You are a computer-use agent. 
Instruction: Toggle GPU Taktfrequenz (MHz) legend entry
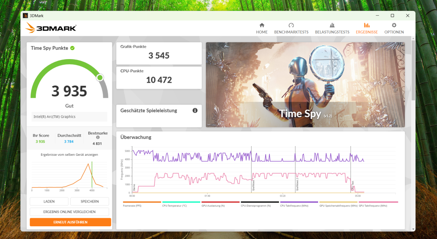pos(378,204)
